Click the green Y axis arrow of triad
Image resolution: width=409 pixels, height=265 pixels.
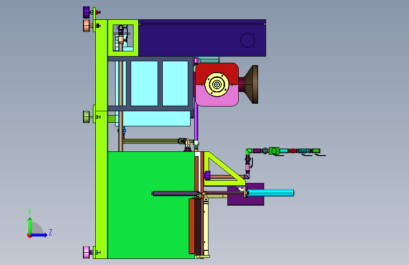pyautogui.click(x=30, y=225)
